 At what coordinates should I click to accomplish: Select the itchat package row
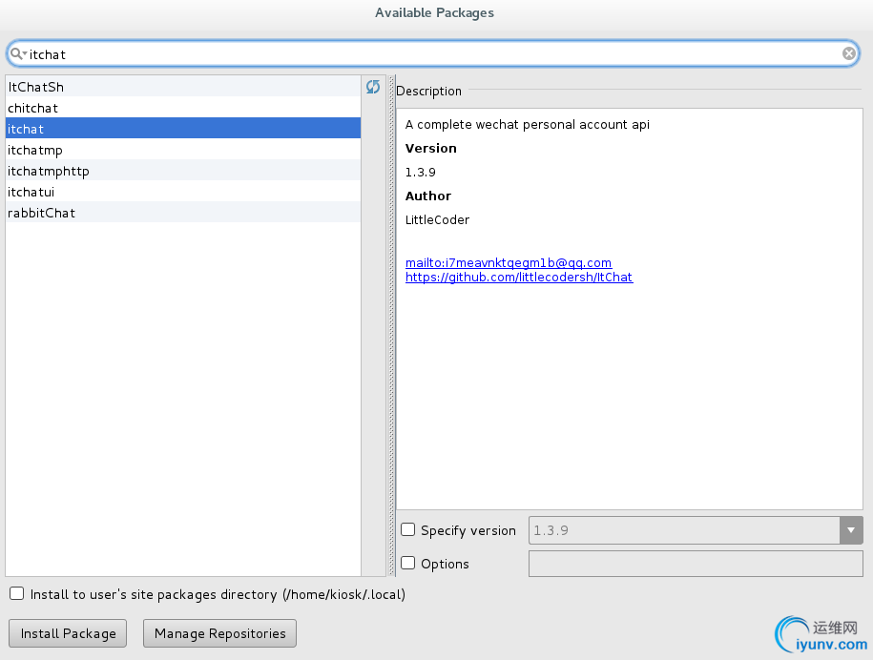point(183,129)
